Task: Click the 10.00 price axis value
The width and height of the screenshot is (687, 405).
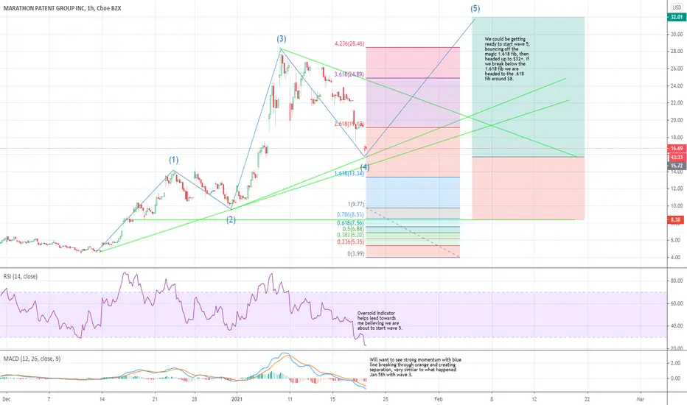Action: coord(677,205)
